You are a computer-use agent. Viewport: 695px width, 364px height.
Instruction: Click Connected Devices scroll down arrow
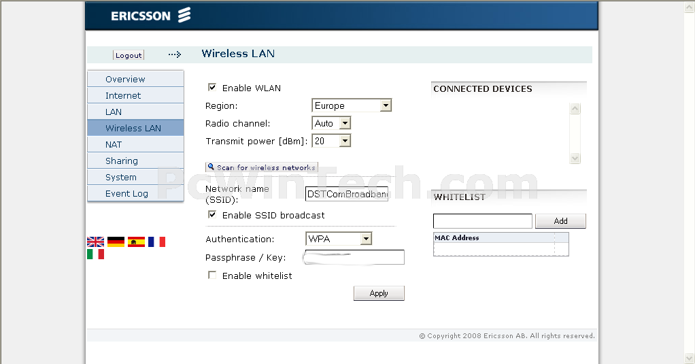coord(575,159)
